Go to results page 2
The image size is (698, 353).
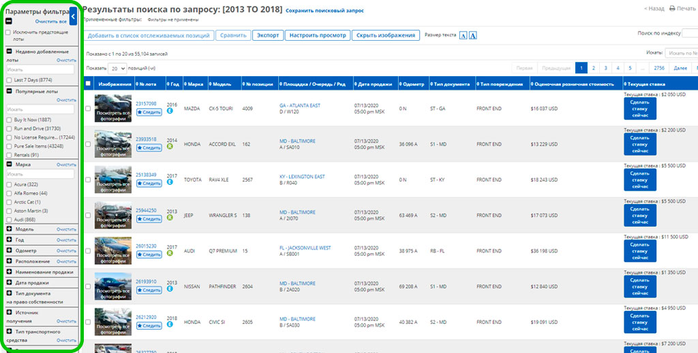tap(594, 68)
